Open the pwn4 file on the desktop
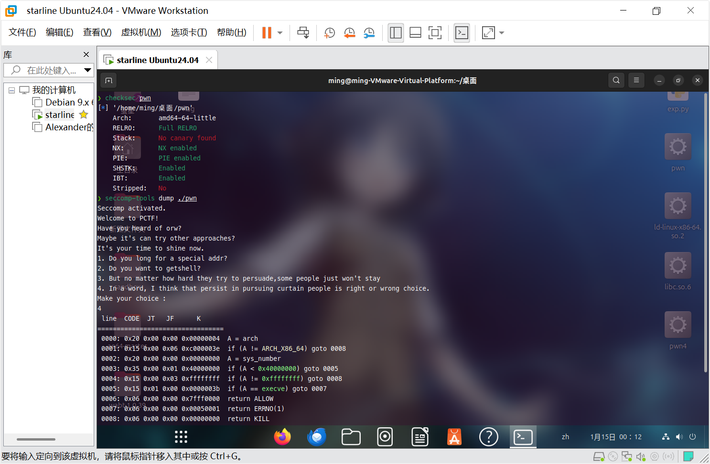 [678, 325]
